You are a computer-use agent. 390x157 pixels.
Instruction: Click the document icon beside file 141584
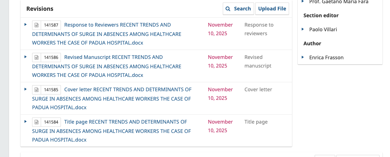point(36,122)
